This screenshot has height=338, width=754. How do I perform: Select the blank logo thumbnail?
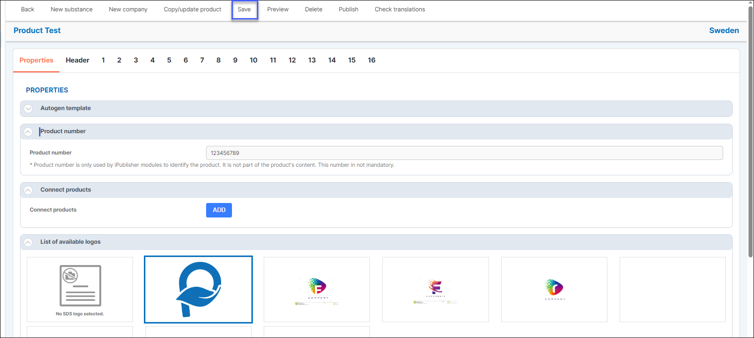pos(673,290)
